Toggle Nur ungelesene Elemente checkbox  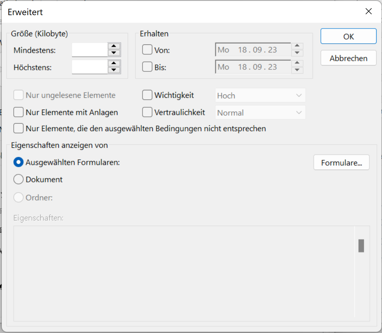(x=18, y=95)
